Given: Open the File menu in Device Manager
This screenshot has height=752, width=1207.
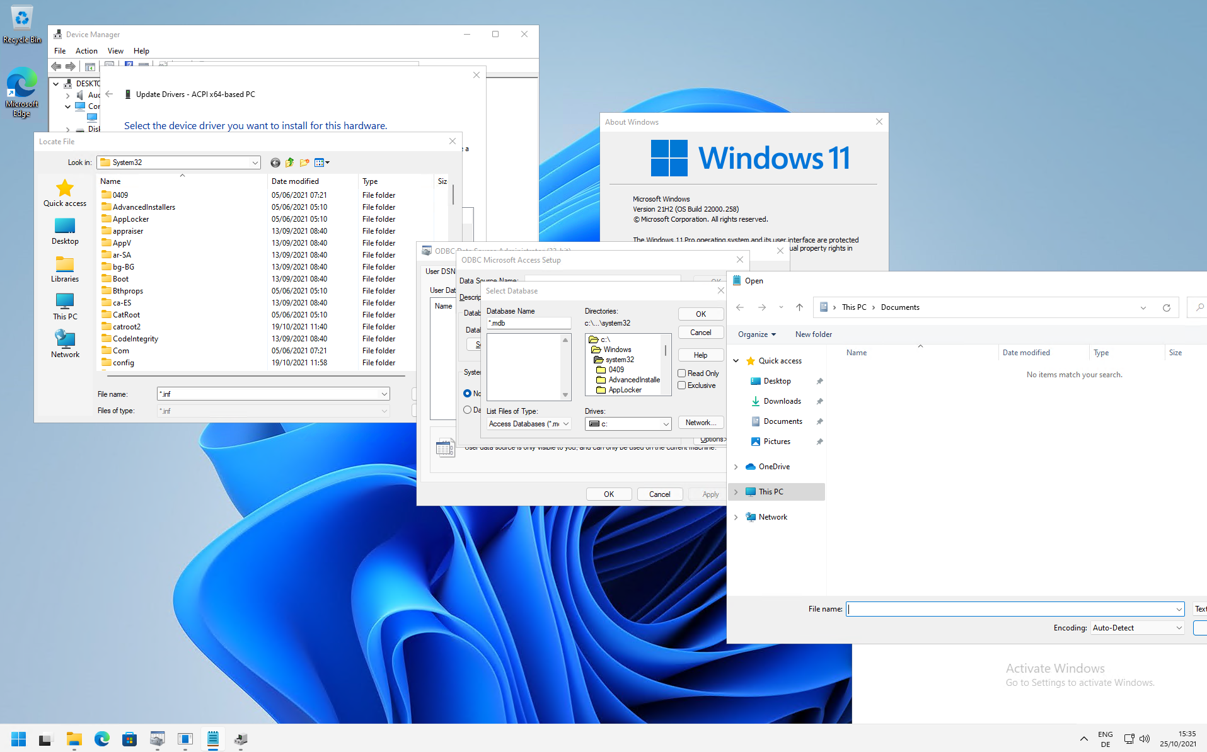Looking at the screenshot, I should coord(60,51).
